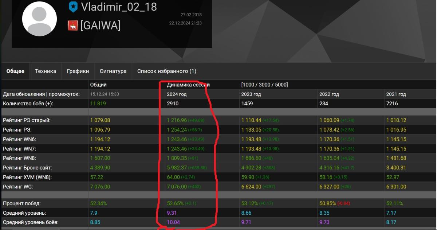
Task: Open the Сигнатура tab
Action: 113,71
